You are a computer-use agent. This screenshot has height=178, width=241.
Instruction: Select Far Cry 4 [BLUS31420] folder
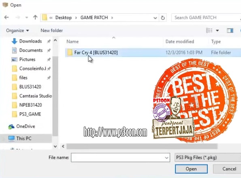153,52
